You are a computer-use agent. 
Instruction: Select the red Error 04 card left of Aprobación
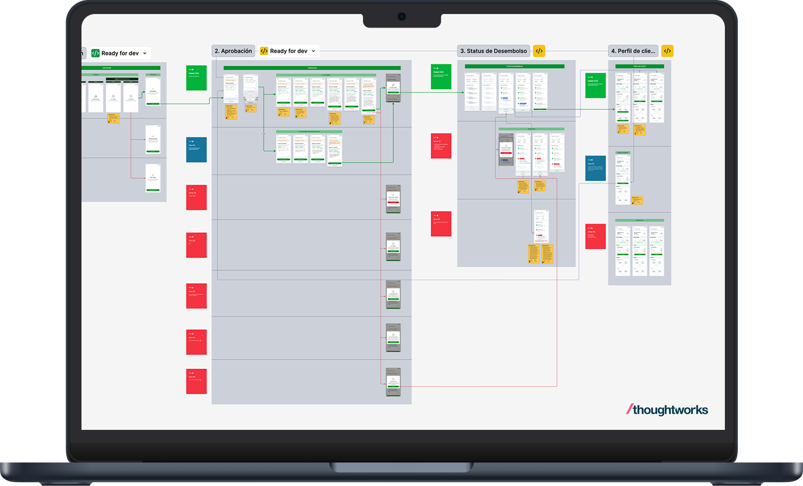tap(197, 342)
